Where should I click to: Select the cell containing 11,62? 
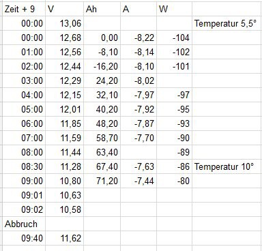[x=65, y=238]
